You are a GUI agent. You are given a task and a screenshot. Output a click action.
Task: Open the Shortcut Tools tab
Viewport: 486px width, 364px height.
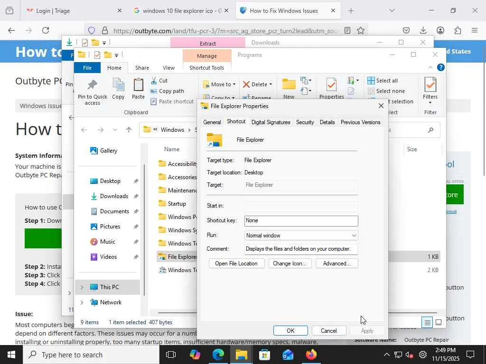206,68
